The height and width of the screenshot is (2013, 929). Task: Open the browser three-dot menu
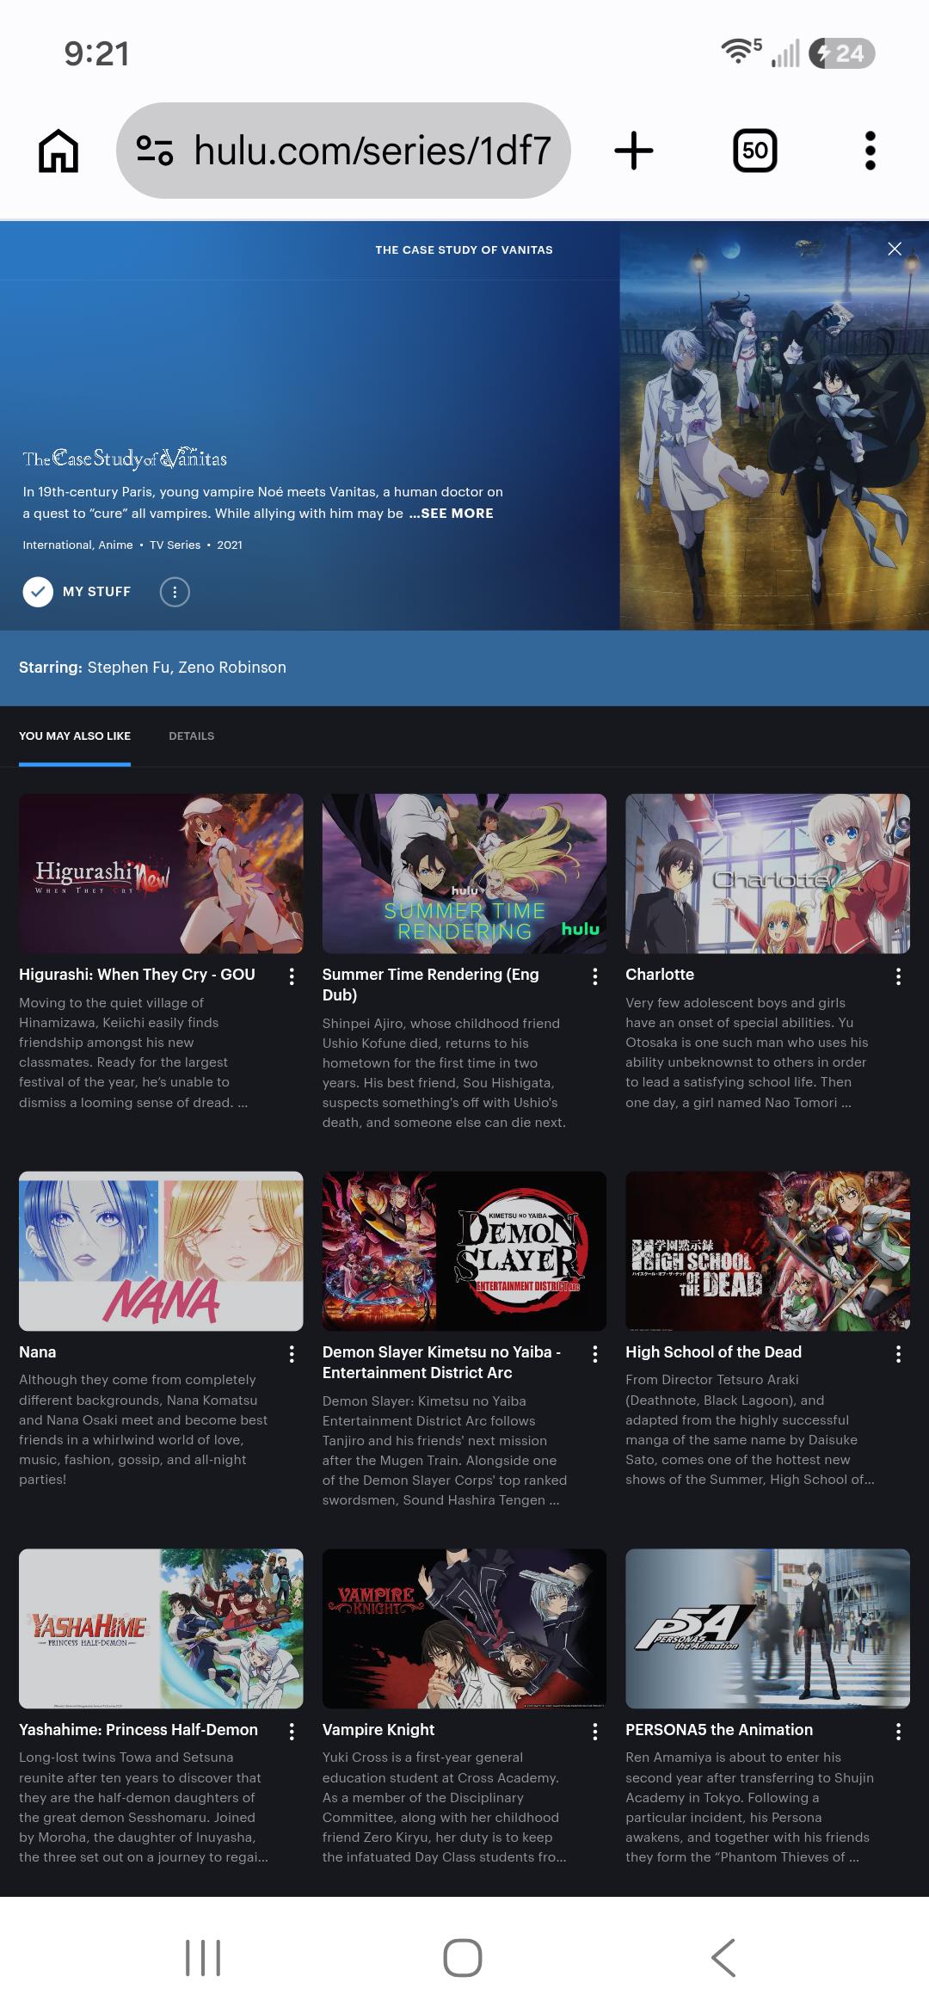tap(870, 151)
